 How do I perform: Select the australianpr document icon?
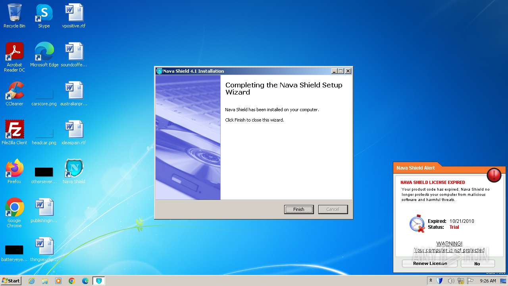click(x=74, y=94)
